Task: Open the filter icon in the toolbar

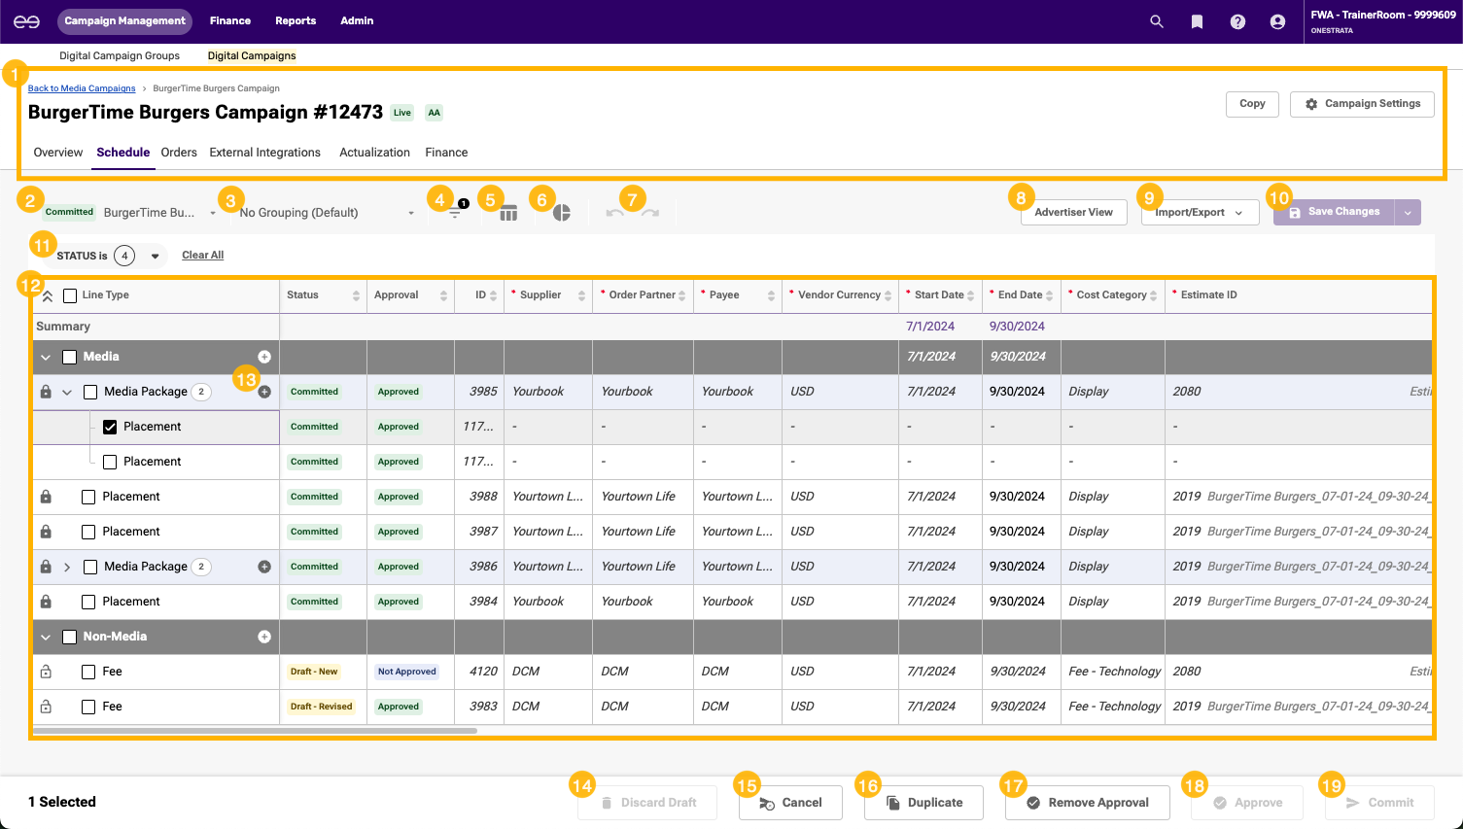Action: pyautogui.click(x=455, y=213)
